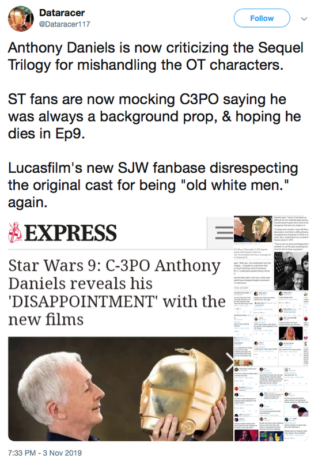Click the Dataracer display name
318x461 pixels.
(62, 13)
